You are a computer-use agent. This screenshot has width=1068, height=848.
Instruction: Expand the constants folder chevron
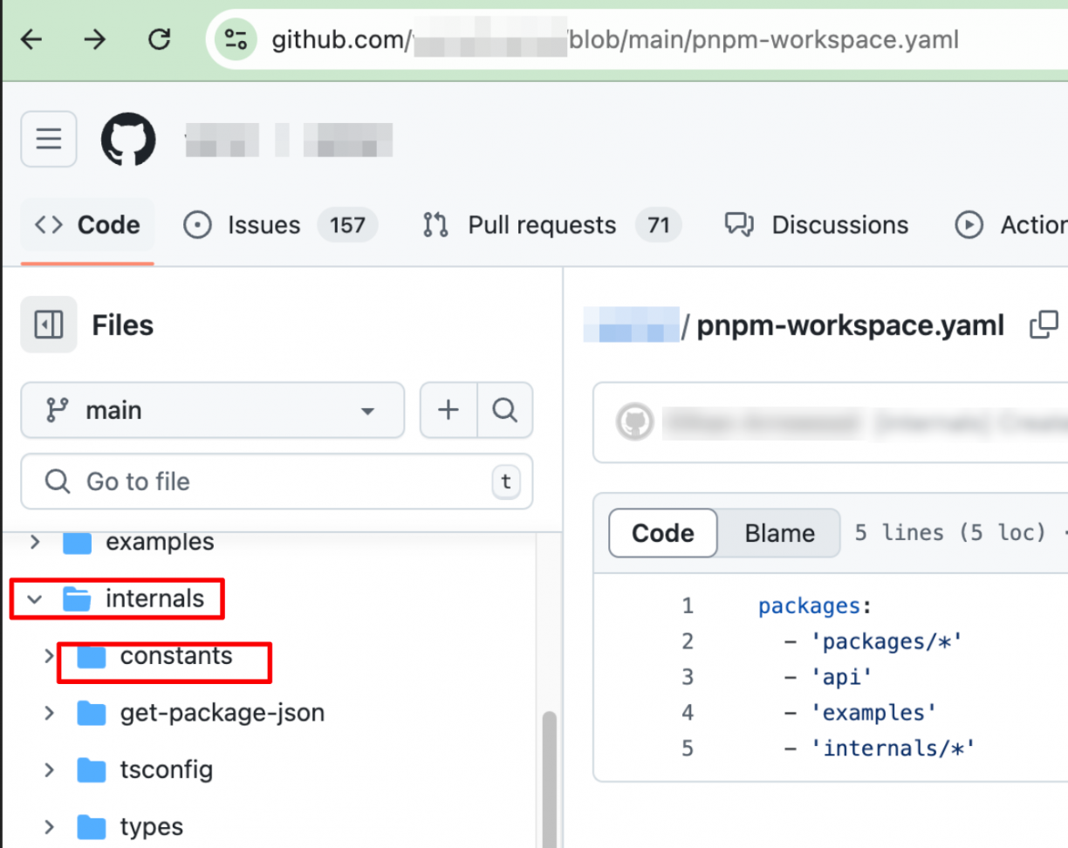[49, 656]
